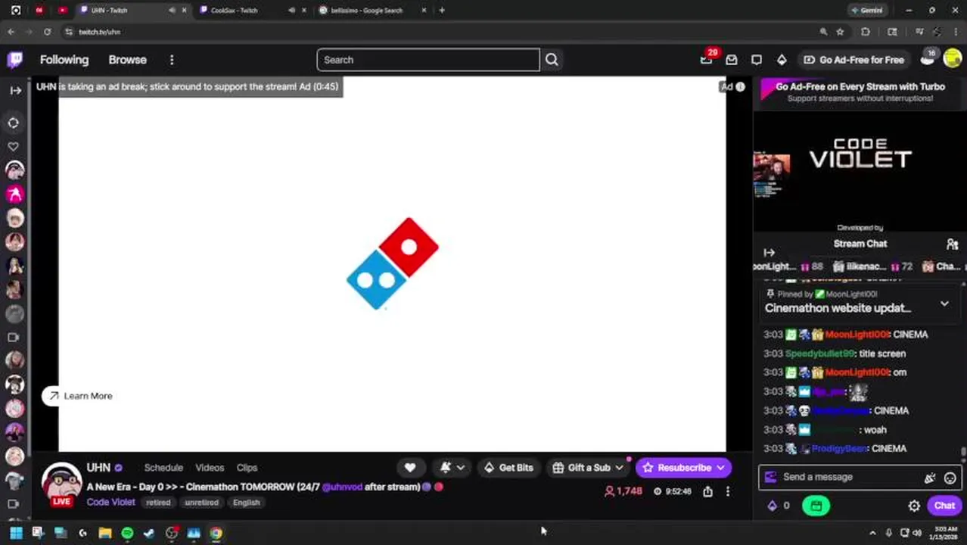Click Learn More on the Domino's ad

tap(78, 396)
